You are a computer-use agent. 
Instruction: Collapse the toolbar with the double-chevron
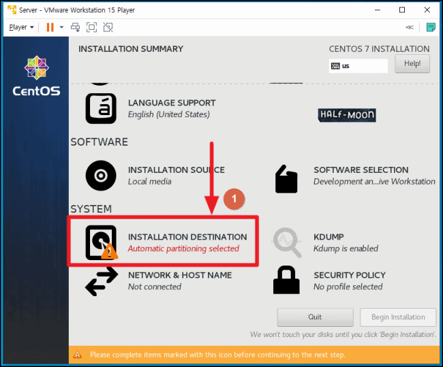(x=410, y=27)
